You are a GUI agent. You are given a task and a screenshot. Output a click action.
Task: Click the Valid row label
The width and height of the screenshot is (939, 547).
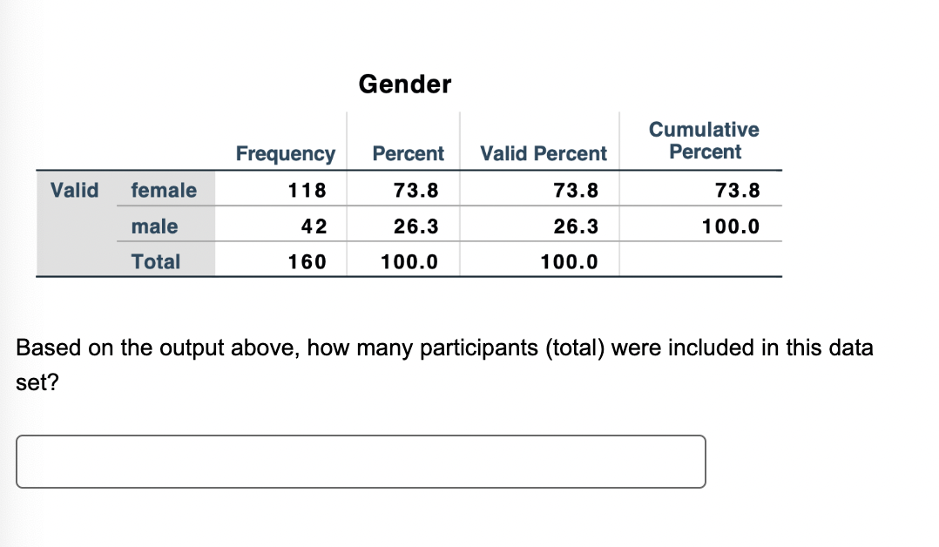point(74,190)
